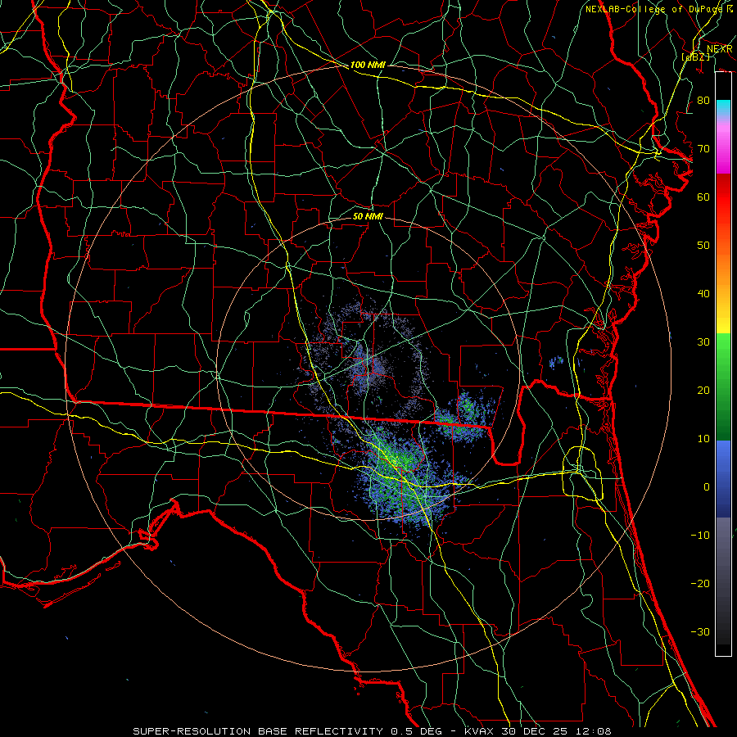The width and height of the screenshot is (737, 737).
Task: Click the Super-Resolution Base Reflectivity caption
Action: coord(372,731)
